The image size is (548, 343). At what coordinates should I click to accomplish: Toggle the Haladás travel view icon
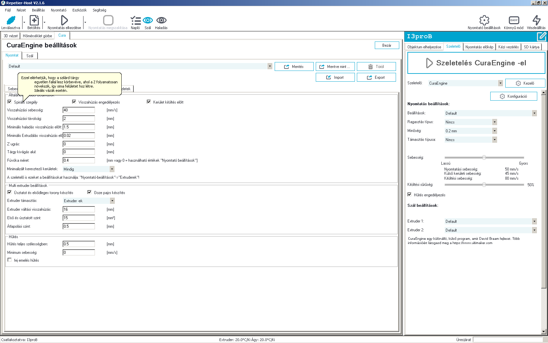point(161,21)
